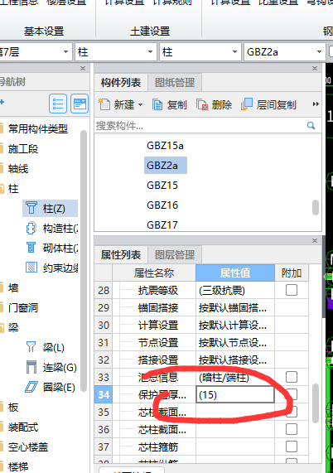Click the 节点设置 value cell
The image size is (333, 473).
[235, 342]
